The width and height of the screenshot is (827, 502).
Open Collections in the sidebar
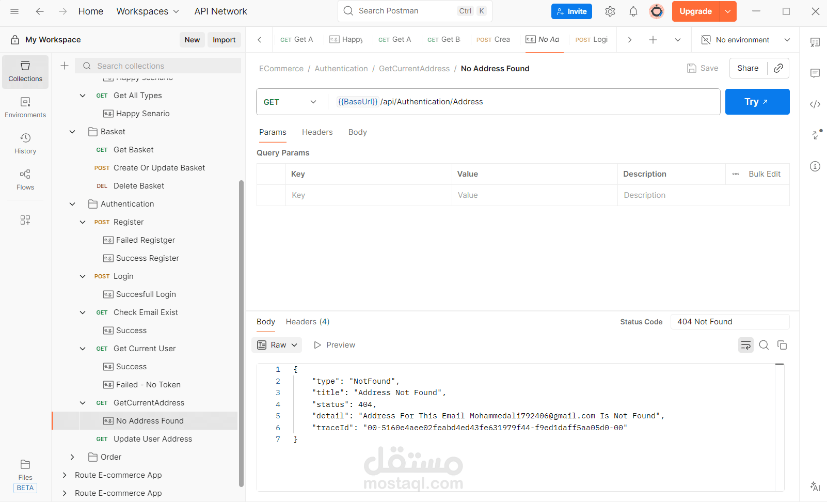(25, 72)
